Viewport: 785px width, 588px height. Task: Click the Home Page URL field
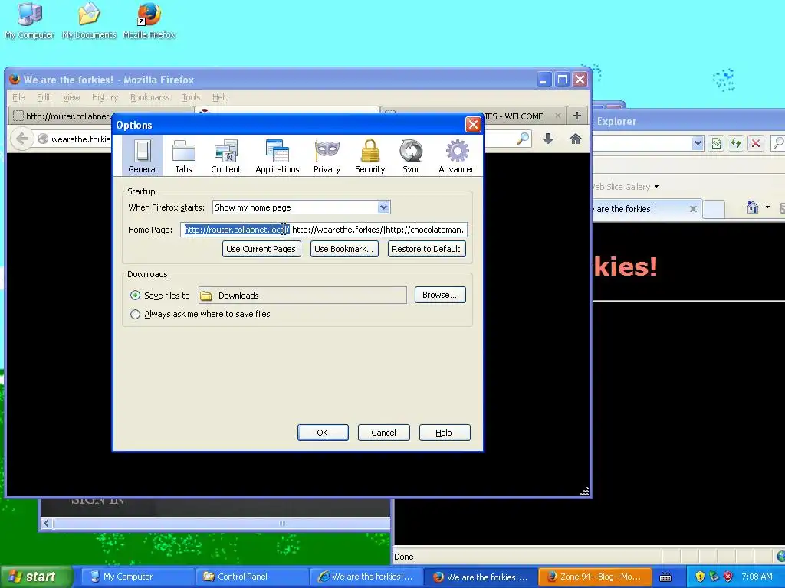tap(324, 230)
